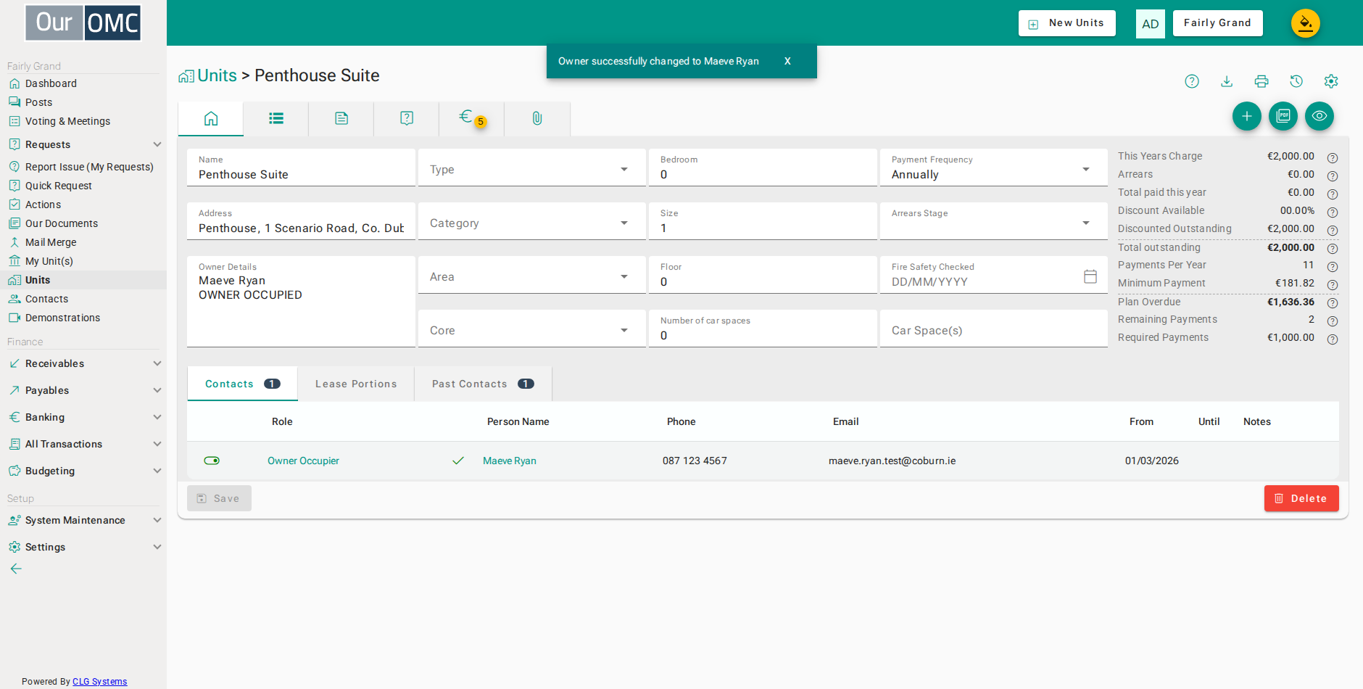The width and height of the screenshot is (1363, 689).
Task: Open the Category dropdown
Action: (x=531, y=221)
